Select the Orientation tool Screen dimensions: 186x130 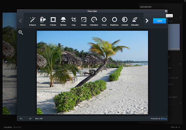click(94, 21)
